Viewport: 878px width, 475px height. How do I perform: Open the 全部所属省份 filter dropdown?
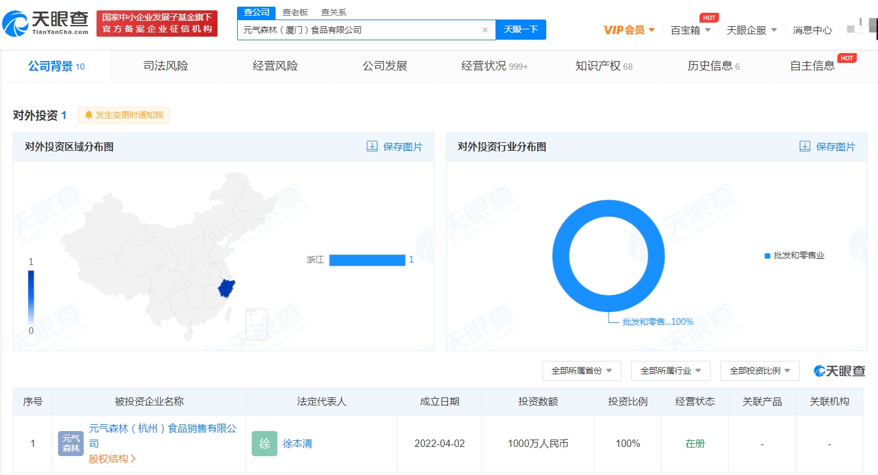pos(582,371)
